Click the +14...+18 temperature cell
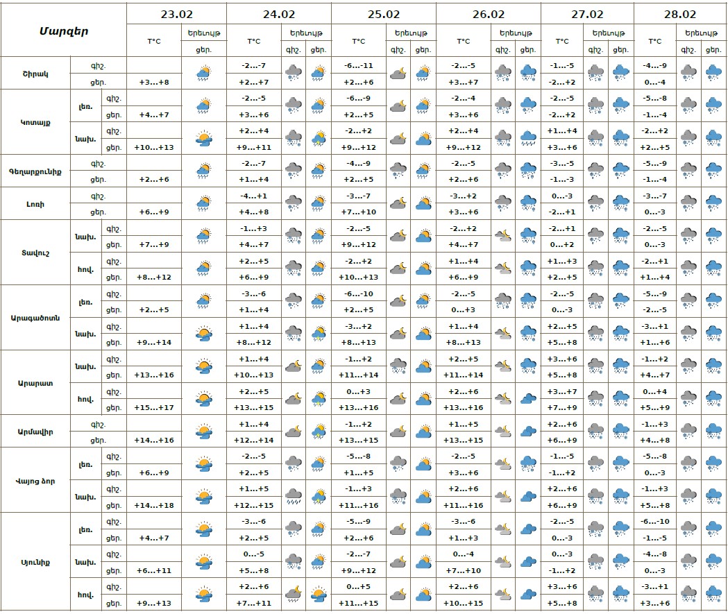Image resolution: width=728 pixels, height=614 pixels. click(157, 505)
